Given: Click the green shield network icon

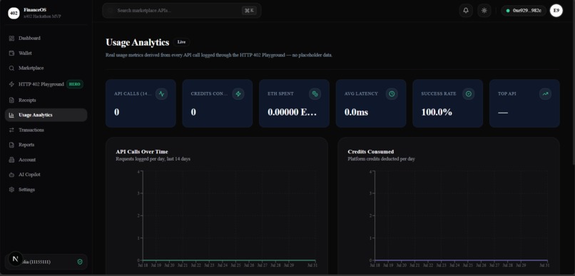Looking at the screenshot, I should pos(80,262).
